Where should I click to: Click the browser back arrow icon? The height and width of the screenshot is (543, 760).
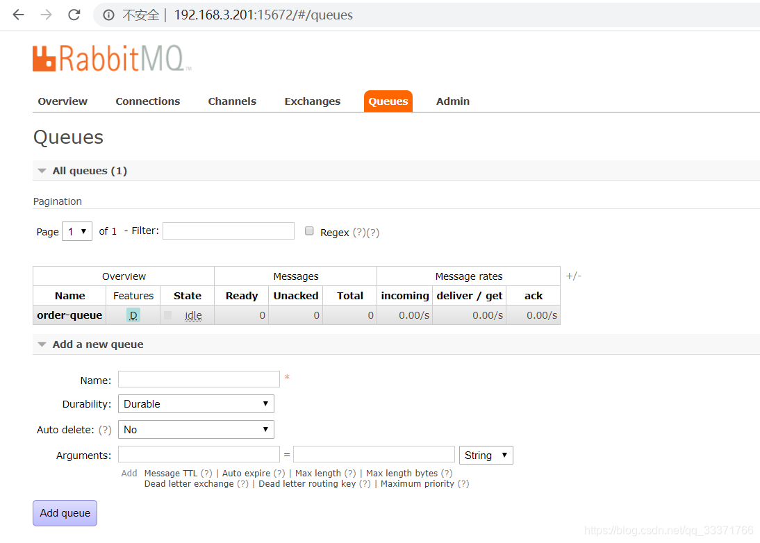coord(17,15)
